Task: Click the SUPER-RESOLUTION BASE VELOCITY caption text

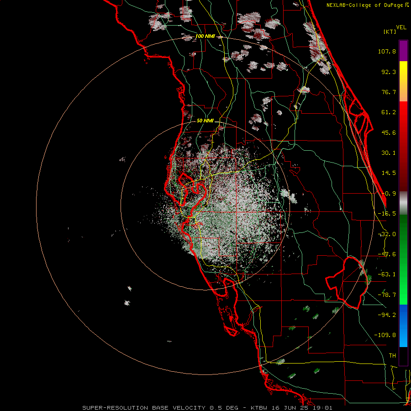Action: (x=144, y=408)
